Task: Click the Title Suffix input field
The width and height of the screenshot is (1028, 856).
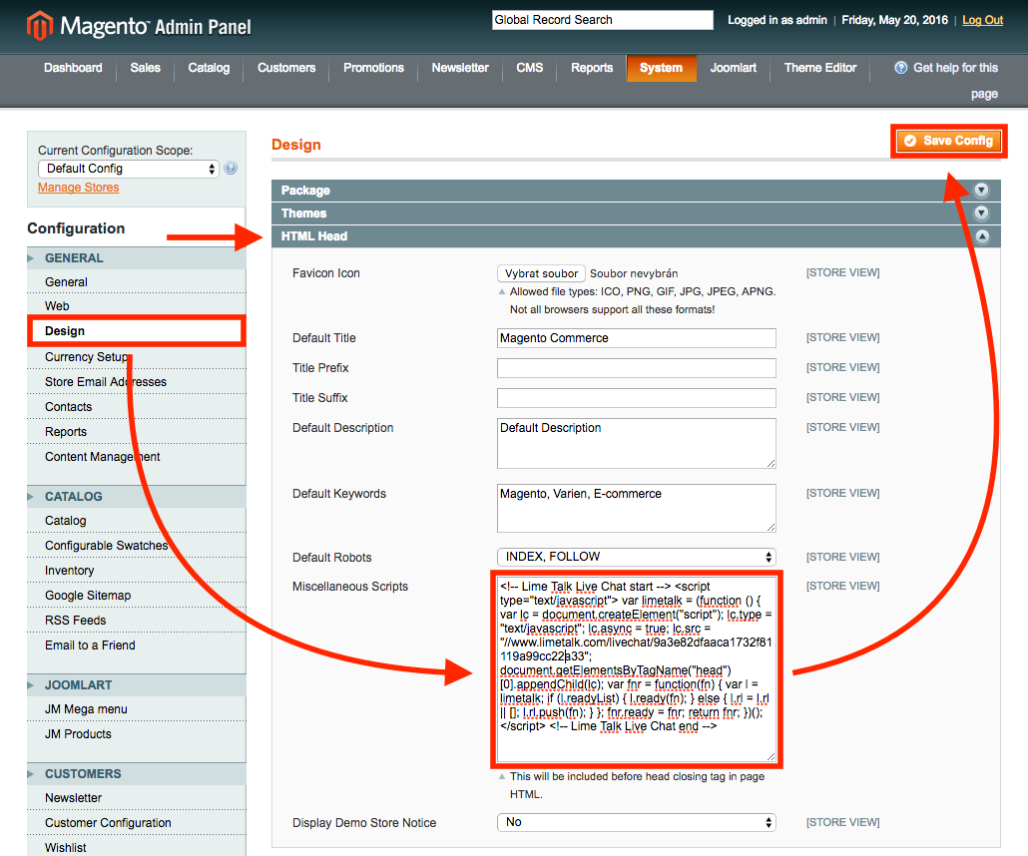Action: [636, 398]
